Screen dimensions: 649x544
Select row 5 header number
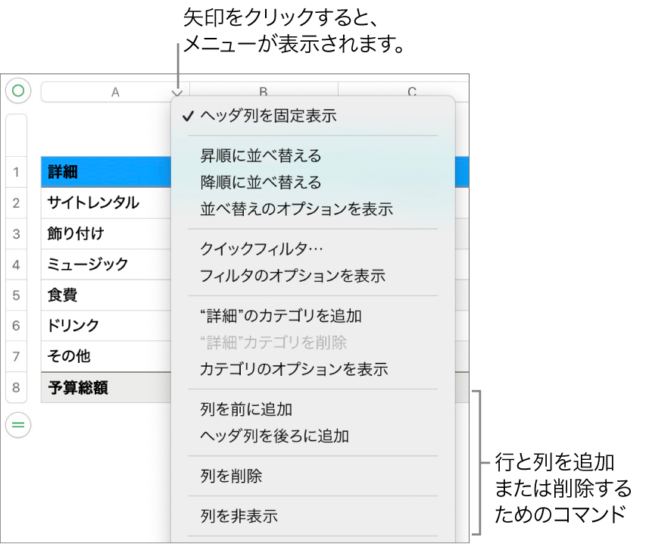click(x=16, y=295)
